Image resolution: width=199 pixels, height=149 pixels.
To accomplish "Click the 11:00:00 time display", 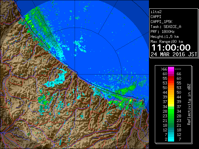I will 171,47.
